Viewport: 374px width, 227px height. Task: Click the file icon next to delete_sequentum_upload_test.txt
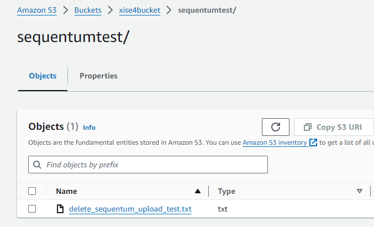click(60, 209)
